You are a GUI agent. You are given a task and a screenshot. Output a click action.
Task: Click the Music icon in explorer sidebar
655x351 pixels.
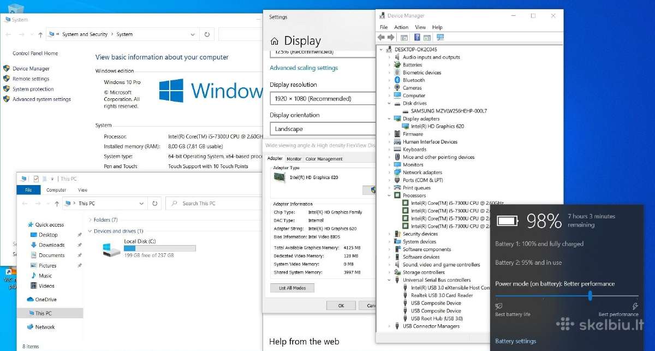34,276
